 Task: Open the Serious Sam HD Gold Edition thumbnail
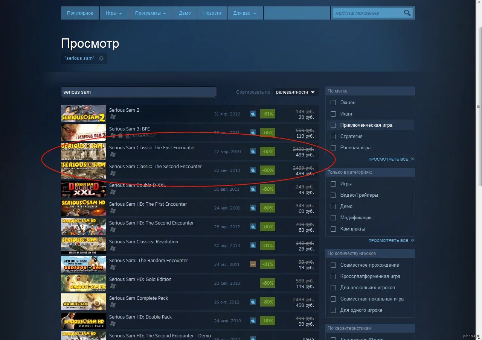coord(84,283)
